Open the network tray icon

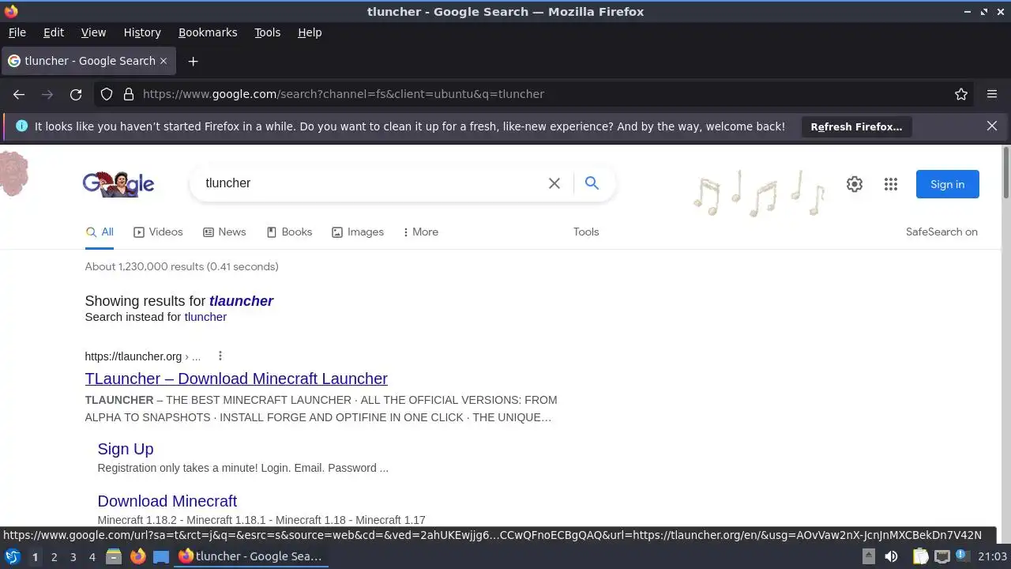coord(942,556)
